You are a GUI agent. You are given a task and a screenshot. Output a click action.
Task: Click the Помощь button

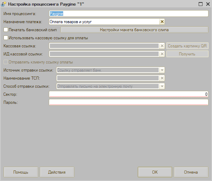point(21,172)
